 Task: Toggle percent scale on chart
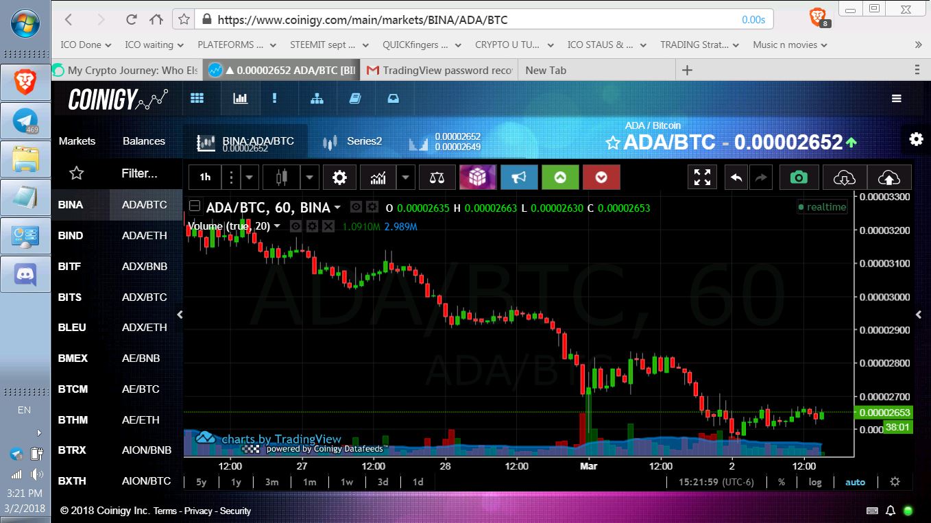[x=782, y=482]
